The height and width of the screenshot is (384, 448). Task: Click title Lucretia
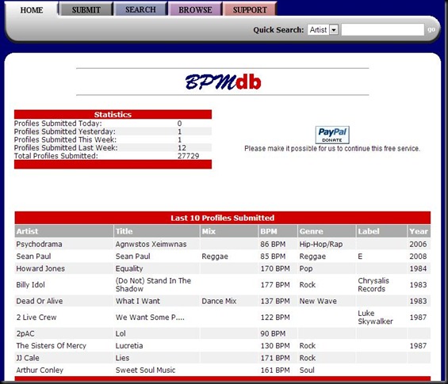point(129,346)
